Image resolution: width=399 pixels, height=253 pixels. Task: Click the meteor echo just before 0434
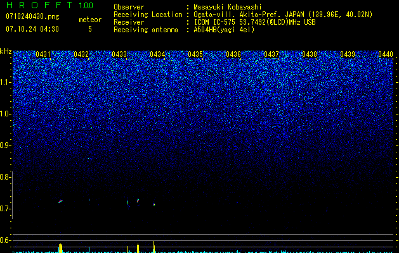[154, 204]
